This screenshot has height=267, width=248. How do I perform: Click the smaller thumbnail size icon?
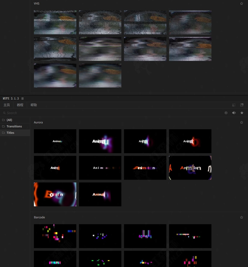[234, 105]
